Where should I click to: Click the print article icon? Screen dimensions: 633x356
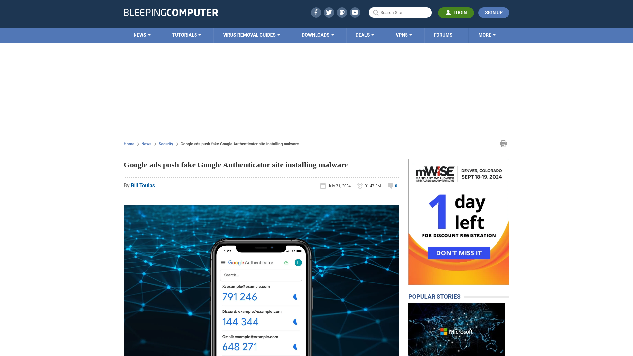503,143
